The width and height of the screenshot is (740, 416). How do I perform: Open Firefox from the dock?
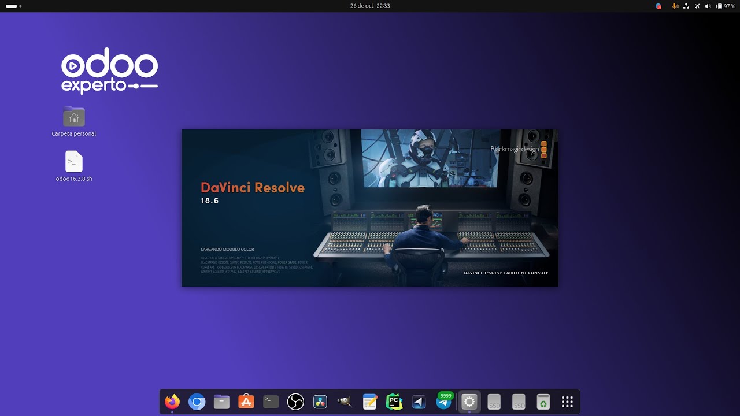pos(172,402)
